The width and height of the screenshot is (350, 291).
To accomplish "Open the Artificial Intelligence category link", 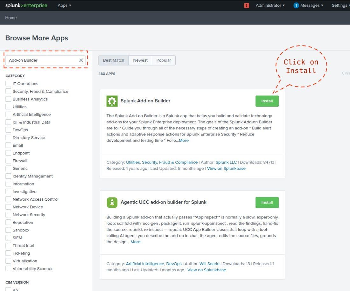I will (145, 264).
